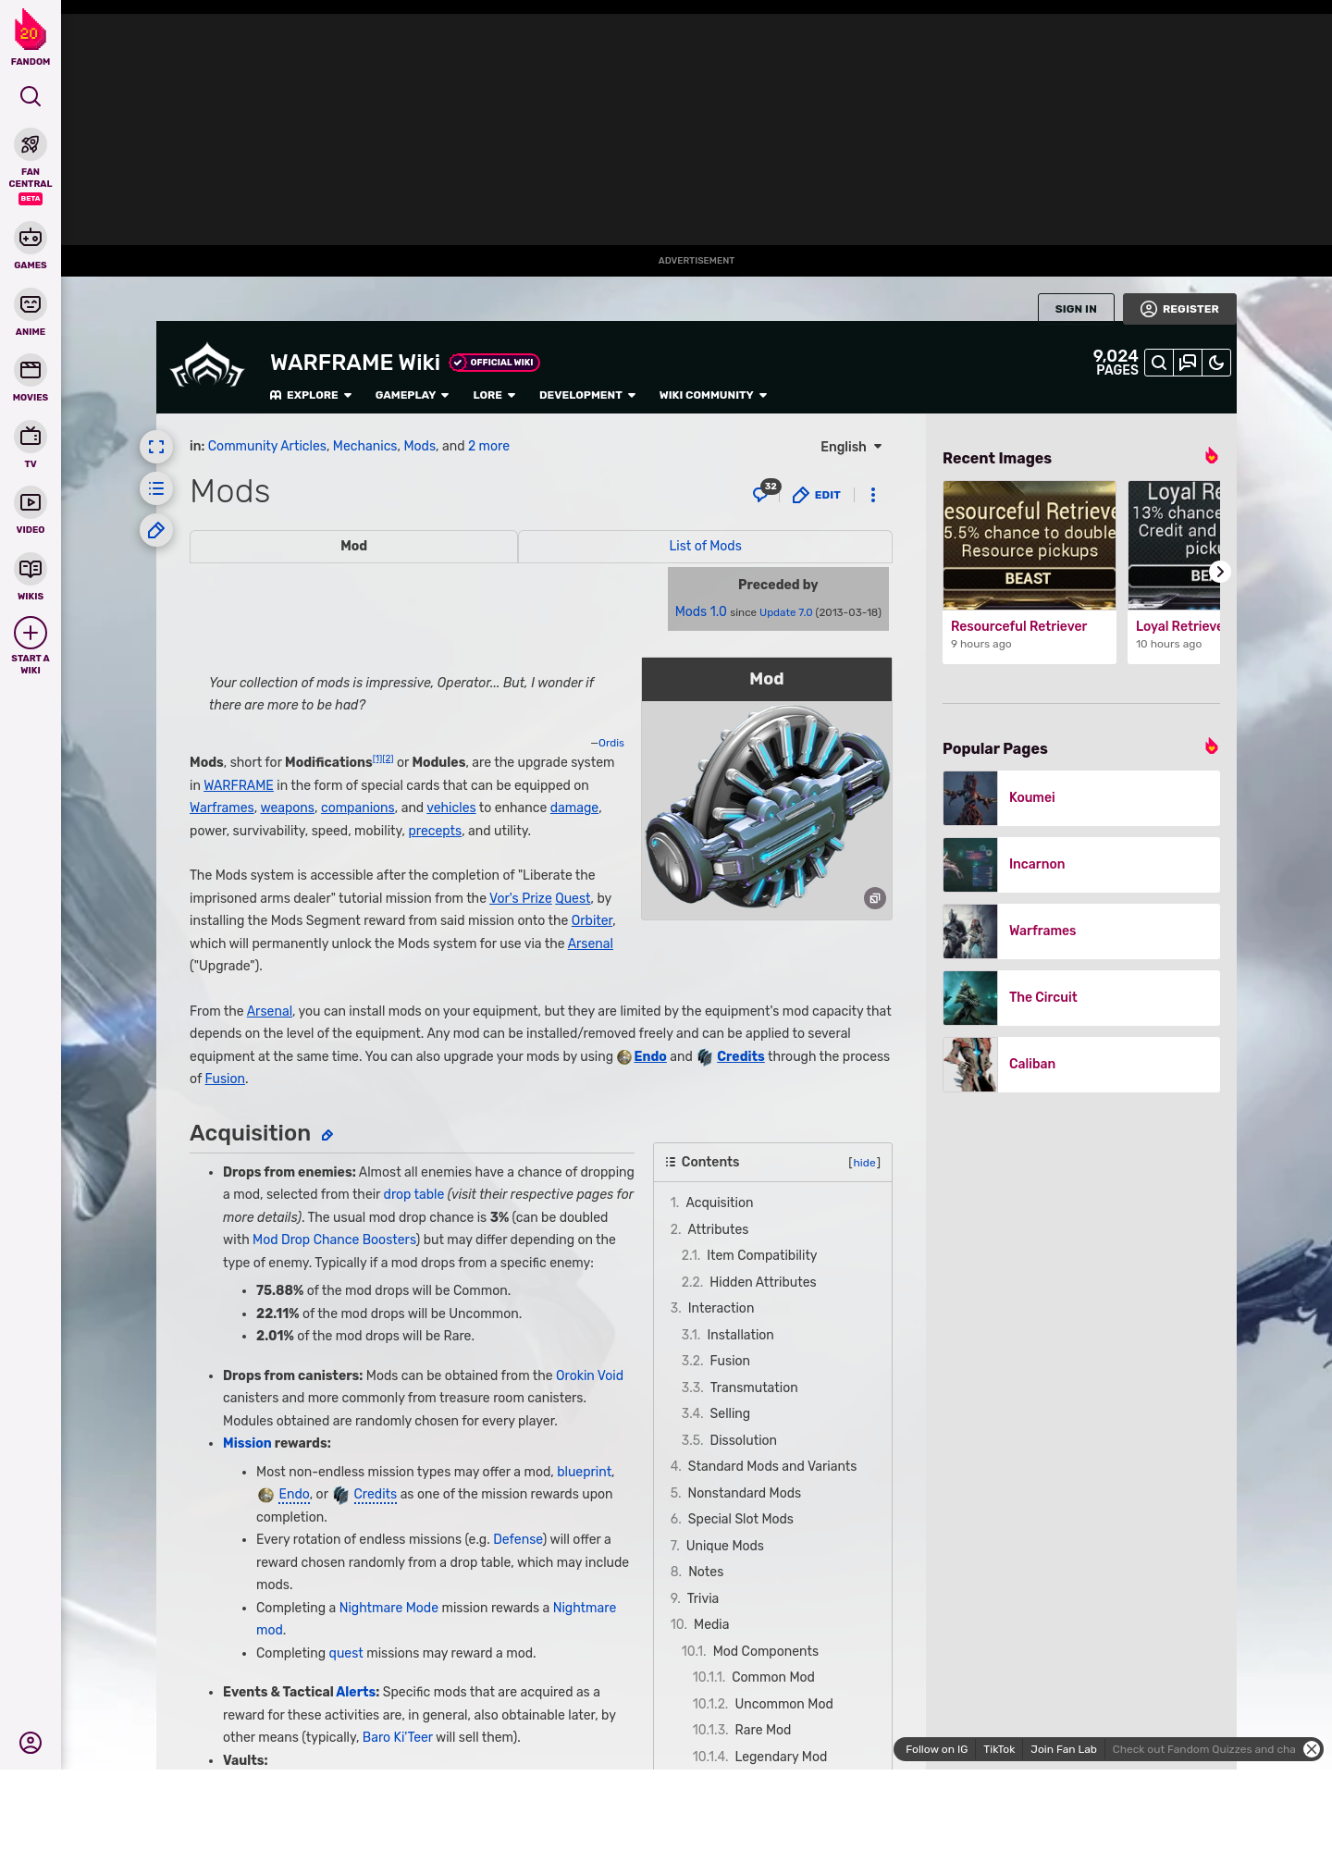The image size is (1332, 1850).
Task: Open the Mods 1.0 link
Action: pos(700,611)
